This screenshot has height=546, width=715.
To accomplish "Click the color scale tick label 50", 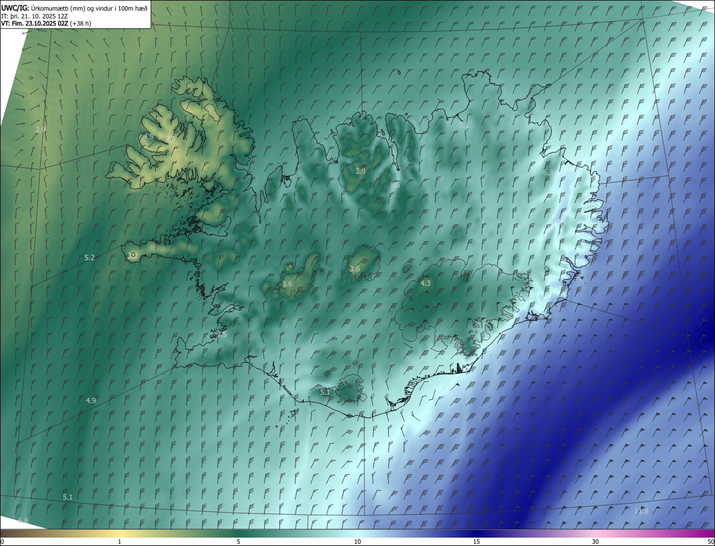I will point(711,542).
